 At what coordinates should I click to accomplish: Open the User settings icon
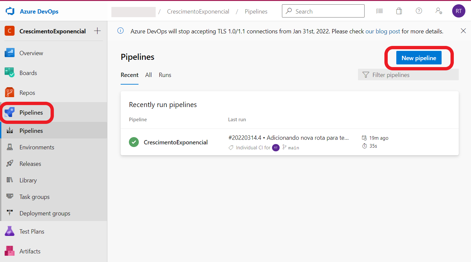coord(439,11)
